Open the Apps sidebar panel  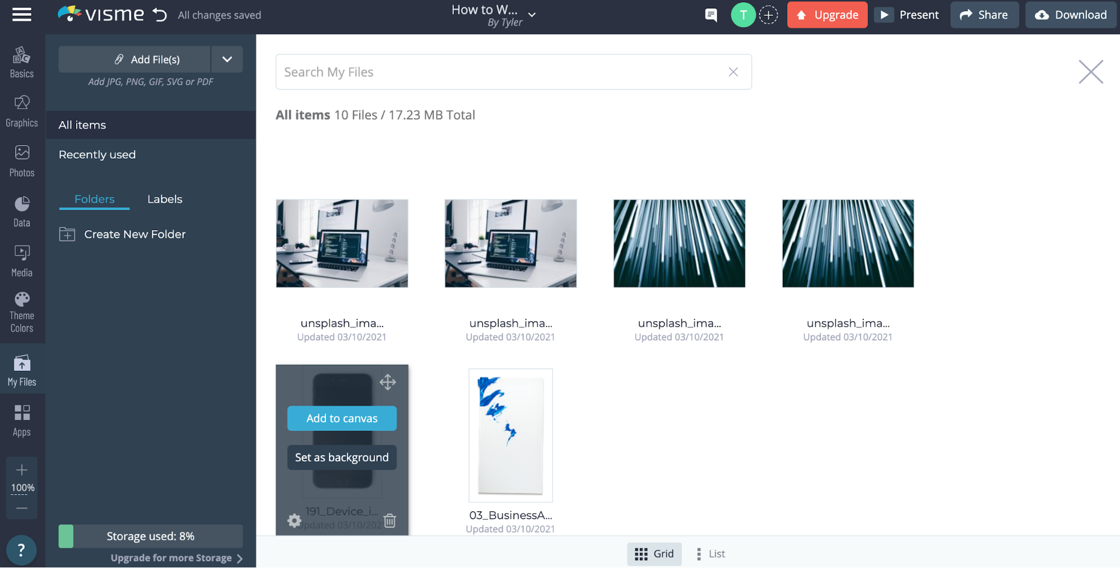tap(22, 421)
